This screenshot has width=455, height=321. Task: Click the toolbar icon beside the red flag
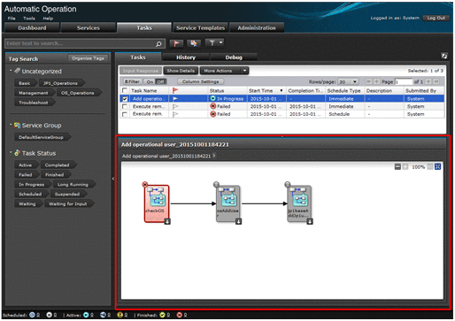[x=194, y=43]
